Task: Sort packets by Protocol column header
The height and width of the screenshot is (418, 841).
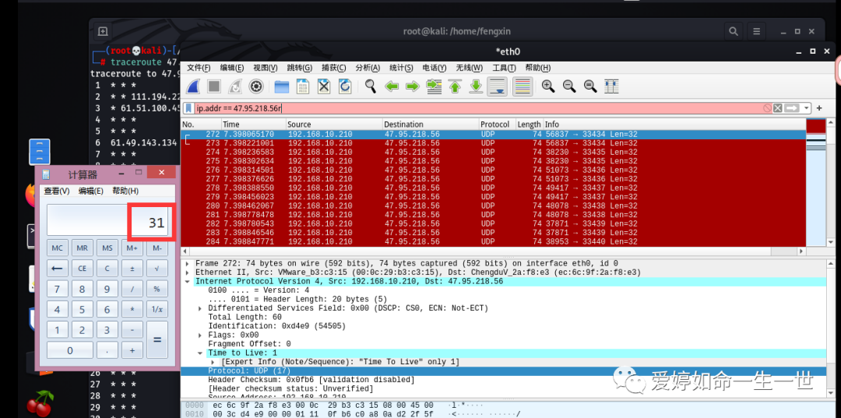Action: 497,125
